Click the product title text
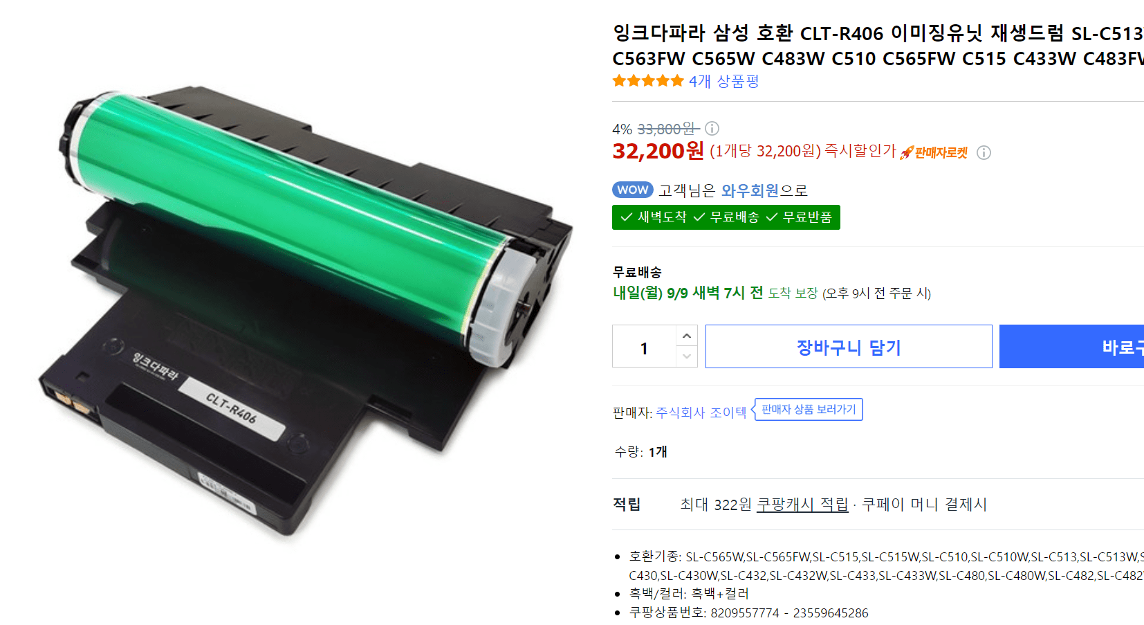 (878, 46)
